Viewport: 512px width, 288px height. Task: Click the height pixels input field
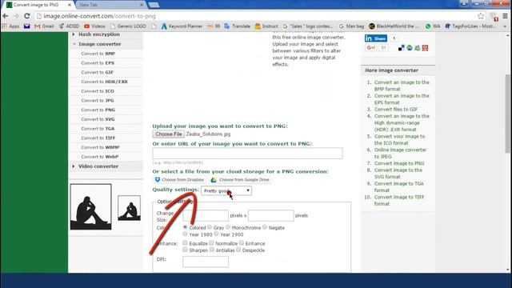tap(271, 215)
